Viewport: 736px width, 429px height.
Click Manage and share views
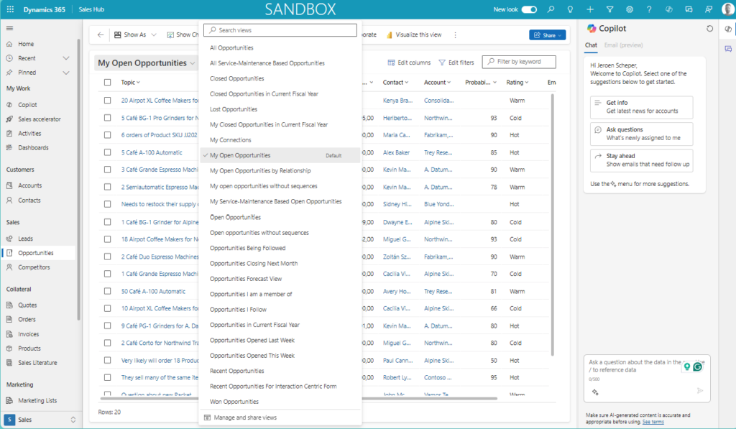(244, 418)
